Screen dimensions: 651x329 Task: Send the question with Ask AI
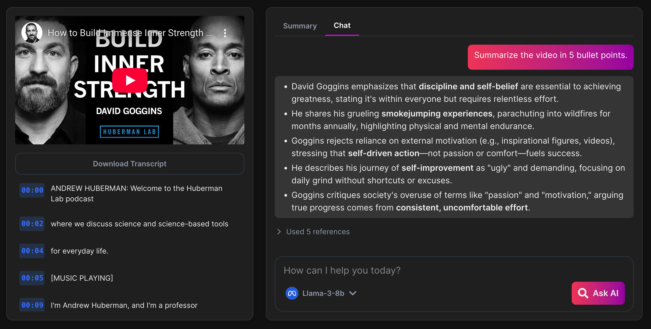click(598, 293)
